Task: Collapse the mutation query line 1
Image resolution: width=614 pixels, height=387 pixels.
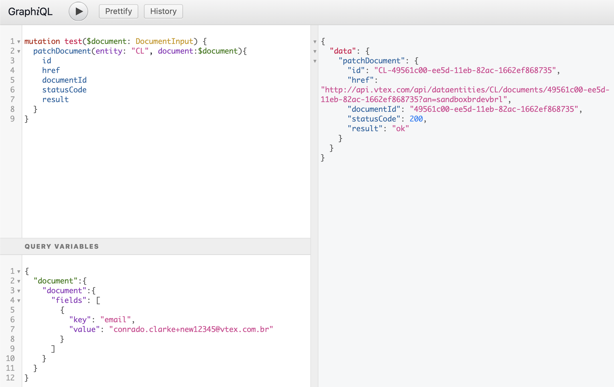Action: pyautogui.click(x=18, y=40)
